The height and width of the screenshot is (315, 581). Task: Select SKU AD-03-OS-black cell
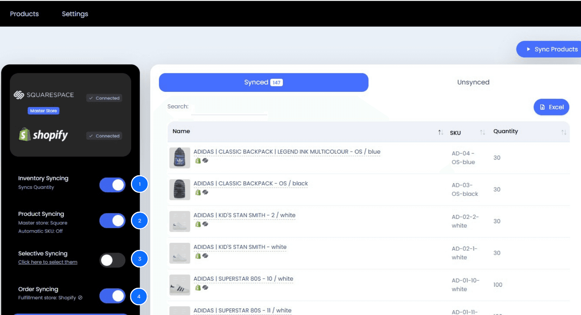[x=465, y=189]
